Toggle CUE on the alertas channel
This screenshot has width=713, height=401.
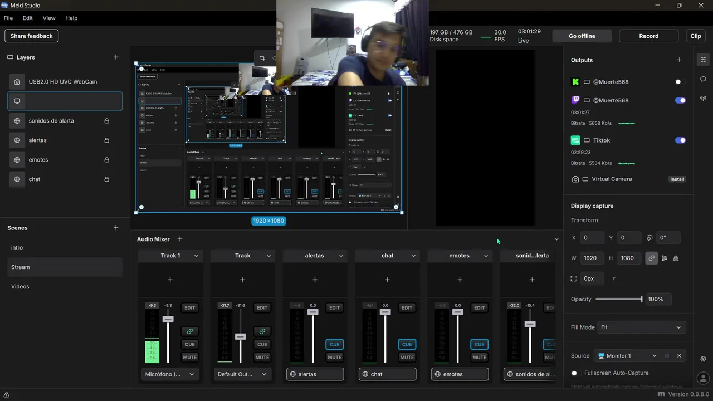point(335,344)
